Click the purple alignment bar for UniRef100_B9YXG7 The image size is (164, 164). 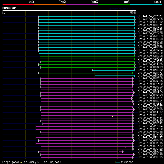tap(84, 138)
